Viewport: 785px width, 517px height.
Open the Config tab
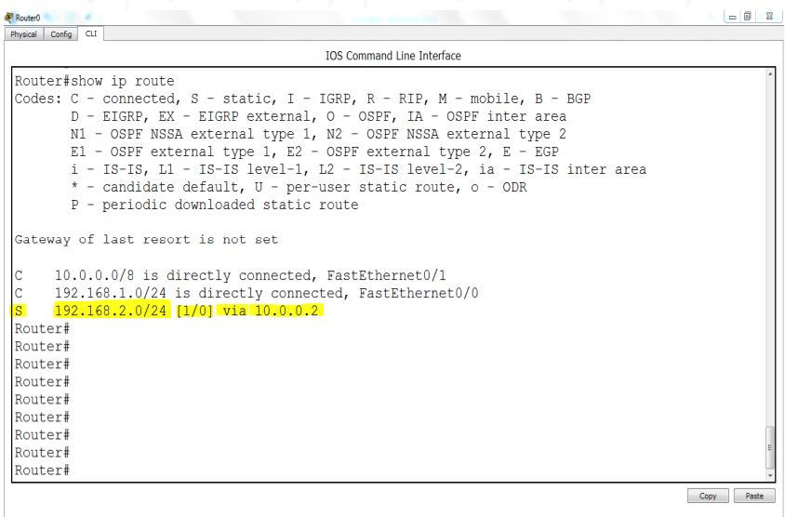coord(61,34)
